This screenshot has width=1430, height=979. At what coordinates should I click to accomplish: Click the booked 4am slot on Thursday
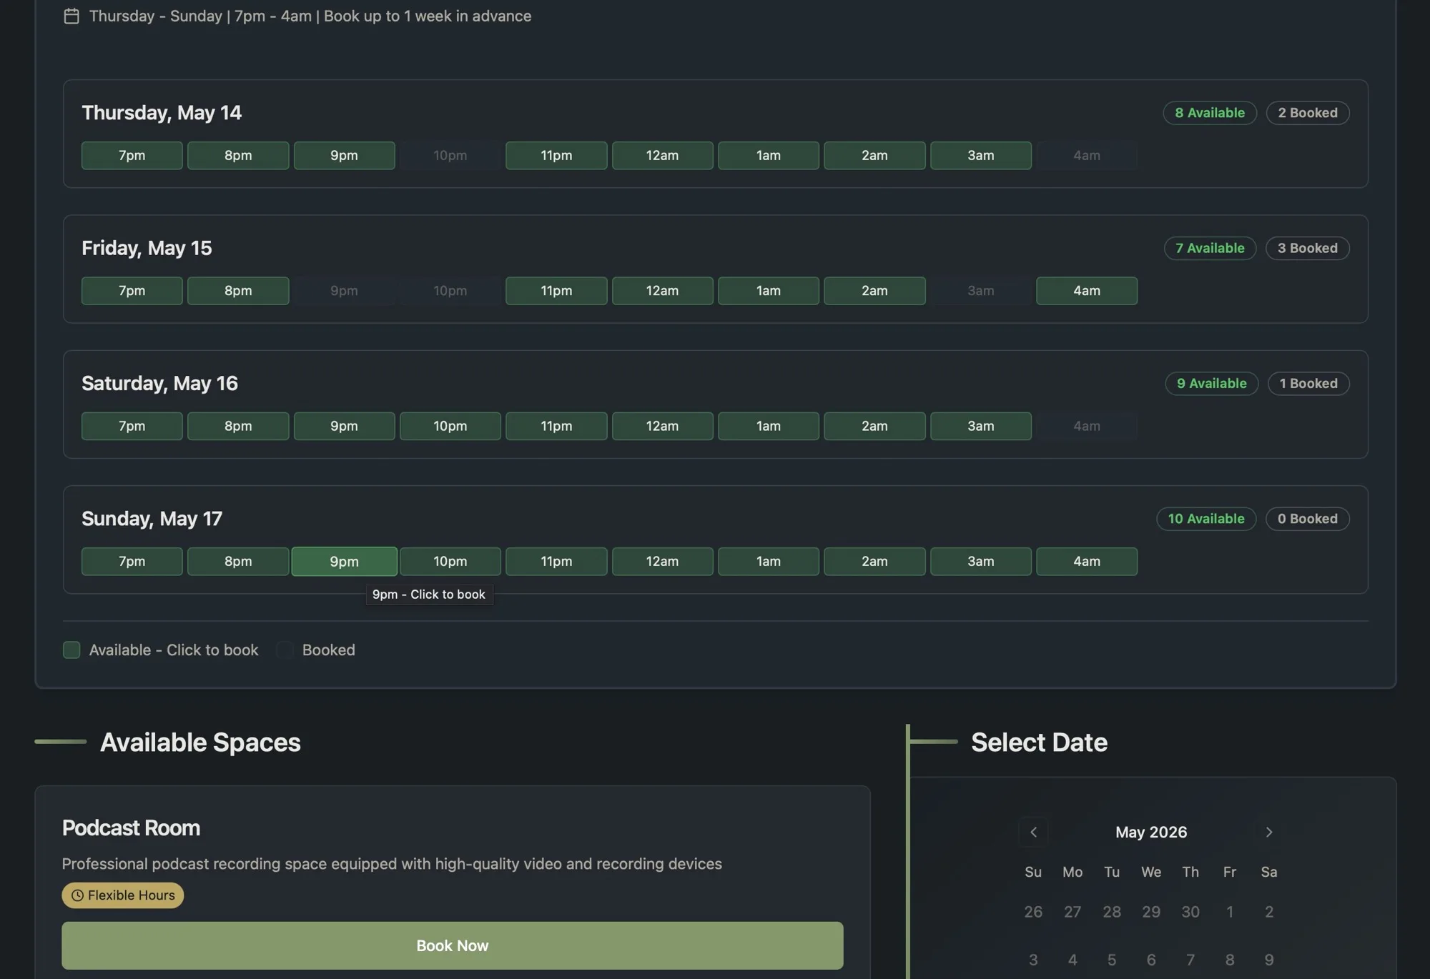(1087, 155)
